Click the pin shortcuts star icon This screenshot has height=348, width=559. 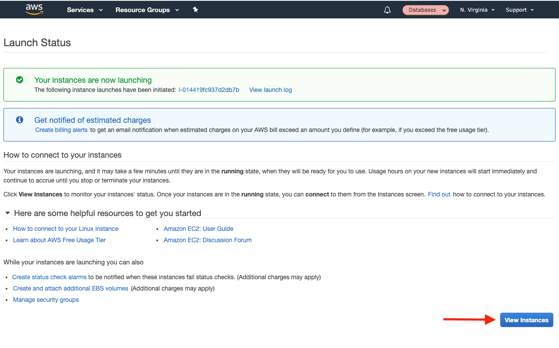point(195,9)
